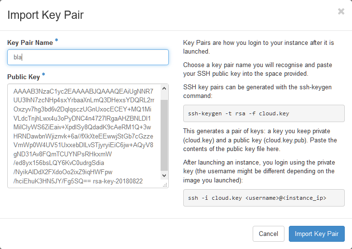Click the required asterisk beside Key Pair Name
Viewport: 352px width, 249px height.
pyautogui.click(x=56, y=41)
